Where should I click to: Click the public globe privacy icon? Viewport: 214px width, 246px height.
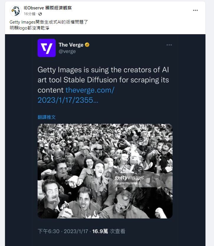click(40, 14)
